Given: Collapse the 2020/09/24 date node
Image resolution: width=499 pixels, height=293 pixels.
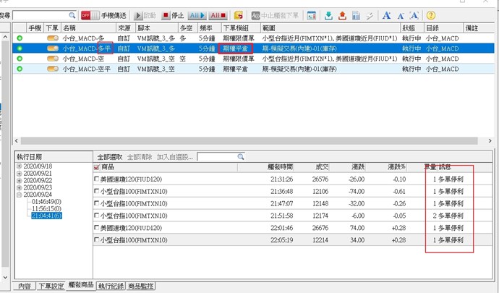Looking at the screenshot, I should coord(19,195).
